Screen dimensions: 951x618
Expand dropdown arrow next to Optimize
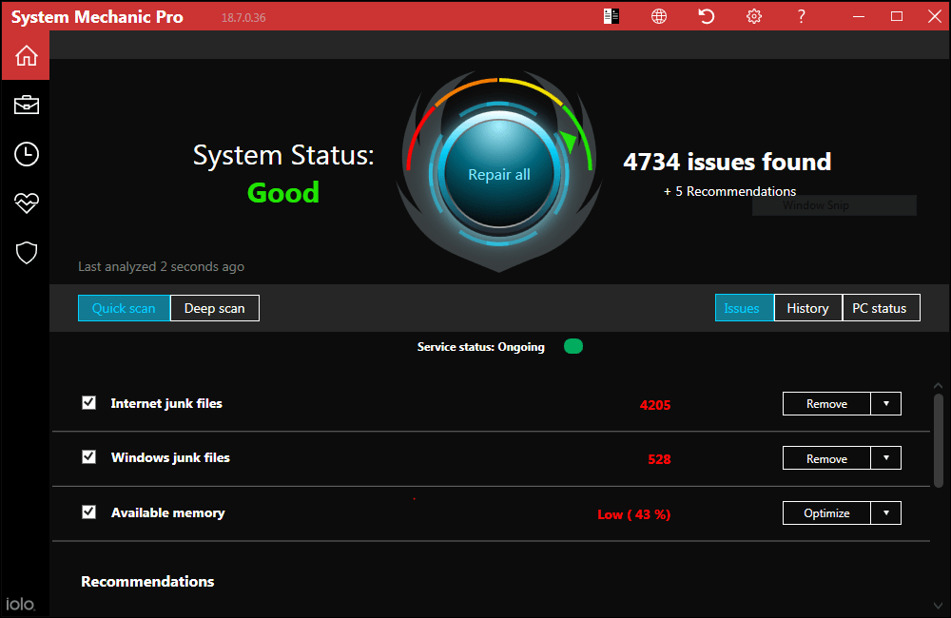tap(886, 513)
